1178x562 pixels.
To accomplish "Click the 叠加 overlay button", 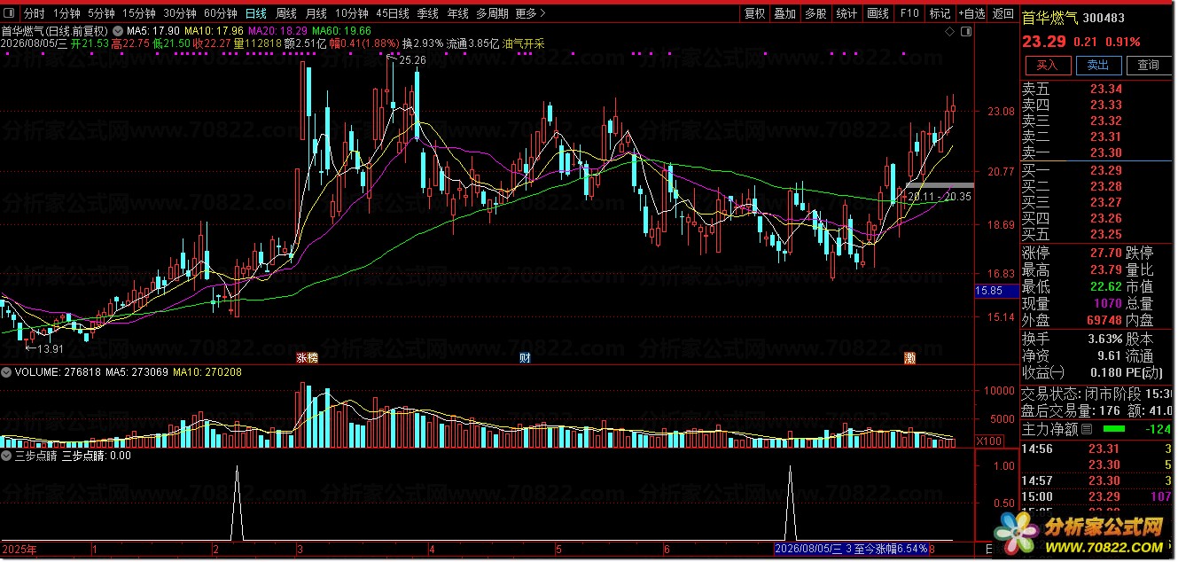I will click(785, 13).
